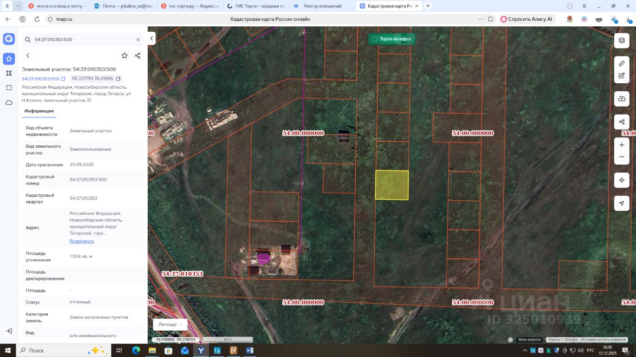Open the cloud icon in left sidebar
Image resolution: width=636 pixels, height=357 pixels.
point(9,103)
